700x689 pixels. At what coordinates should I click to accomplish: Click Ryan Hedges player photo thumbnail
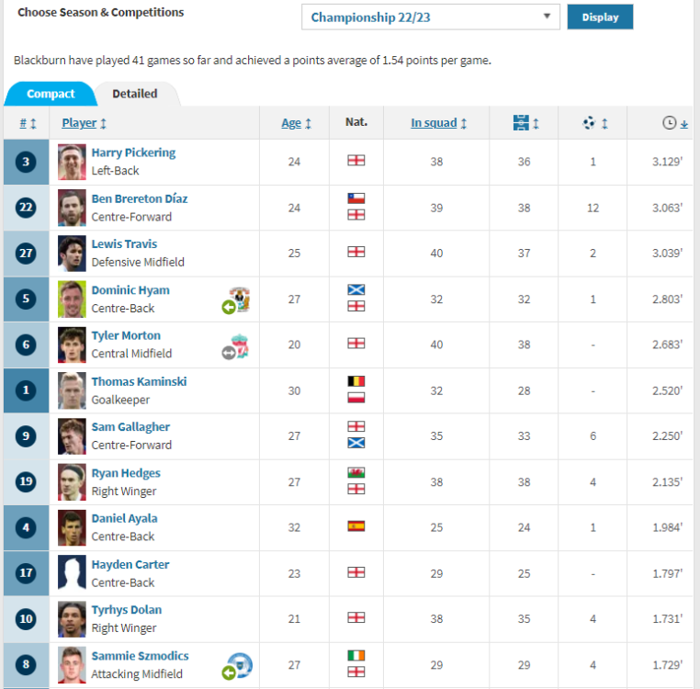(72, 482)
